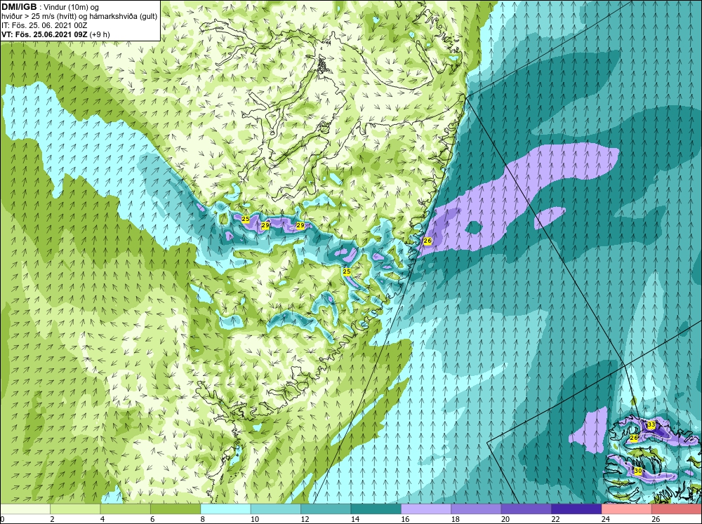Click the legend scale value '6'
This screenshot has width=702, height=524.
pyautogui.click(x=152, y=519)
